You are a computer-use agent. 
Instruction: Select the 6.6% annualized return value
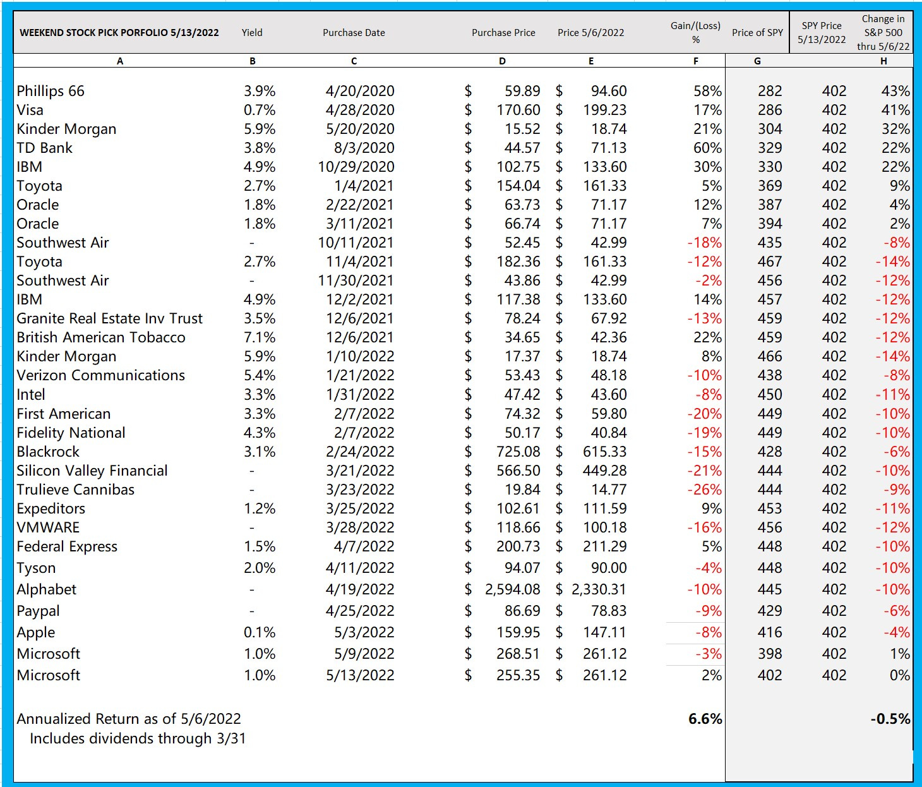pos(705,719)
